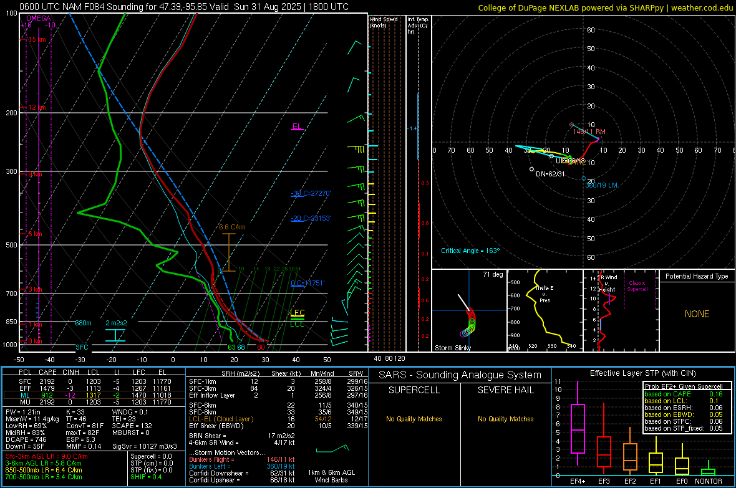The width and height of the screenshot is (736, 488).
Task: Click the 'Critical Angle = 163°' text
Action: 470,251
